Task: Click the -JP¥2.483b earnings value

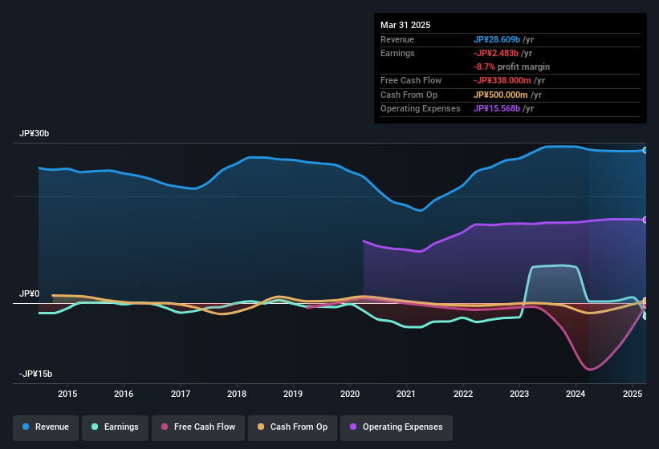Action: coord(496,53)
